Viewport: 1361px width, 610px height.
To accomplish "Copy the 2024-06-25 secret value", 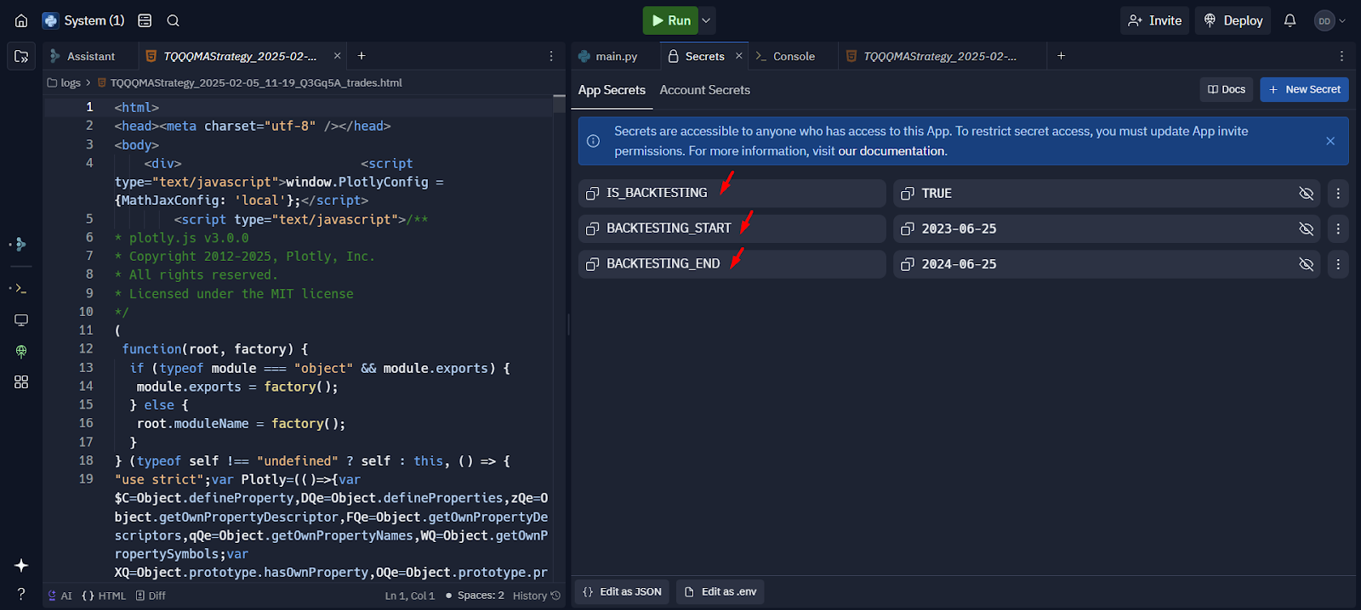I will coord(908,264).
